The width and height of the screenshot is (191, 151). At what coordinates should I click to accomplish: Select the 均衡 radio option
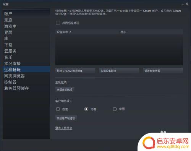[86, 109]
